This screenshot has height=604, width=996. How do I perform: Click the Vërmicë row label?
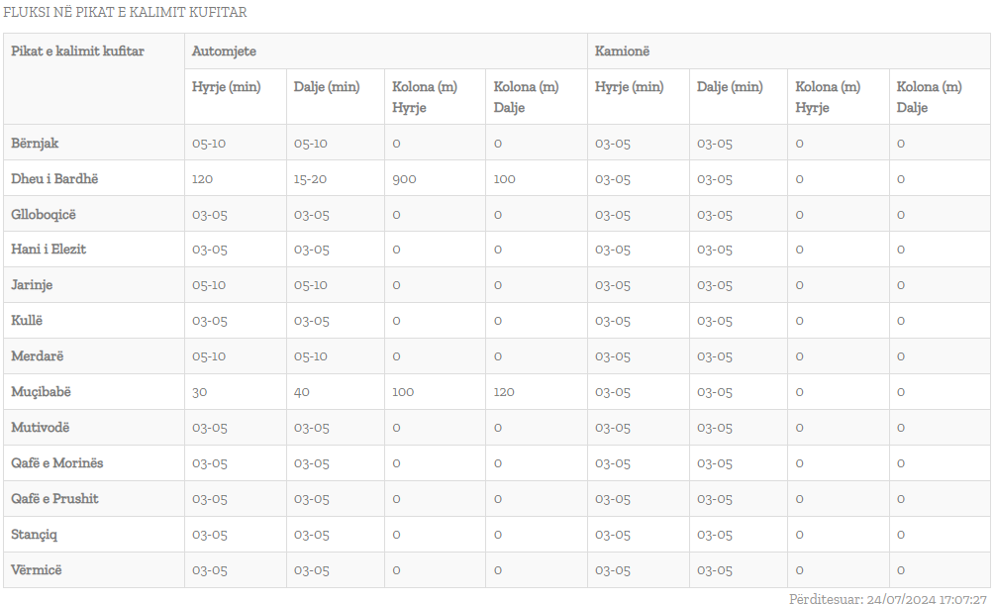pos(36,570)
